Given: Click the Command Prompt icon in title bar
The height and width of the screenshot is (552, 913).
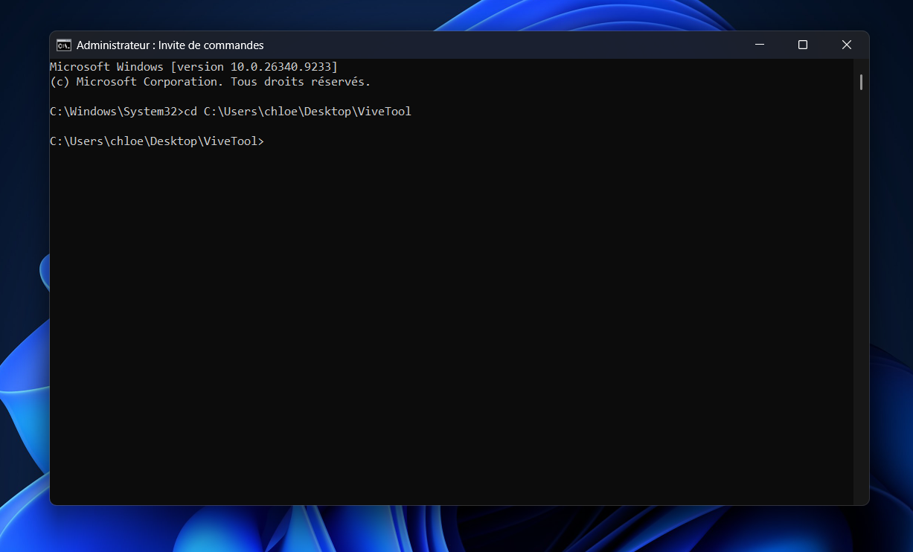Looking at the screenshot, I should pyautogui.click(x=64, y=45).
